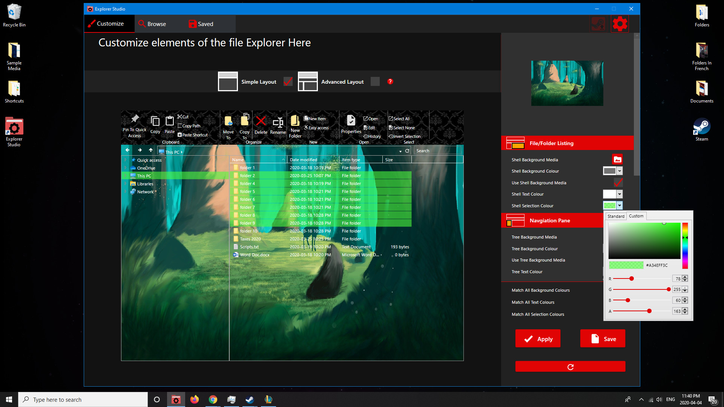Show hidden system tray icons
The width and height of the screenshot is (724, 407).
(x=641, y=399)
